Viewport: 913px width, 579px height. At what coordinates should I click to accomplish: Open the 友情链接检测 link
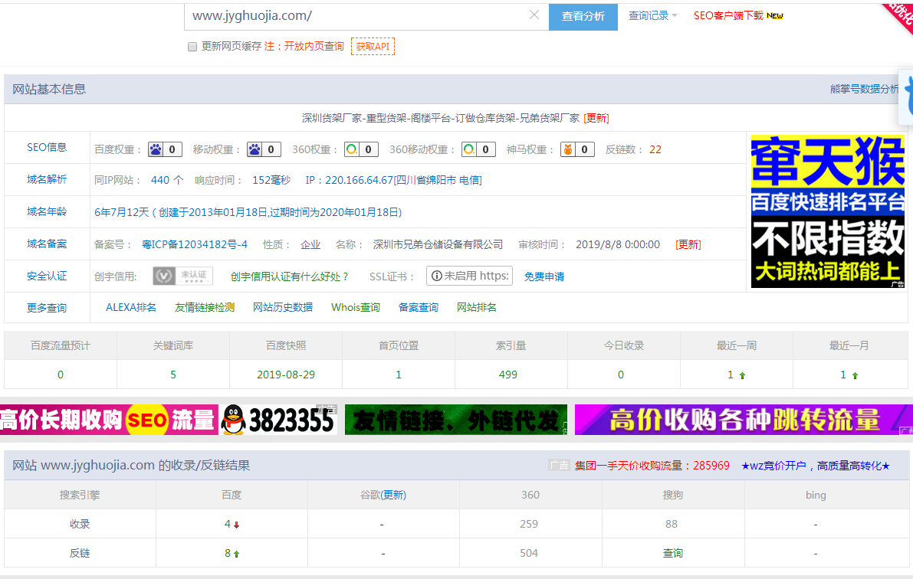pyautogui.click(x=205, y=307)
